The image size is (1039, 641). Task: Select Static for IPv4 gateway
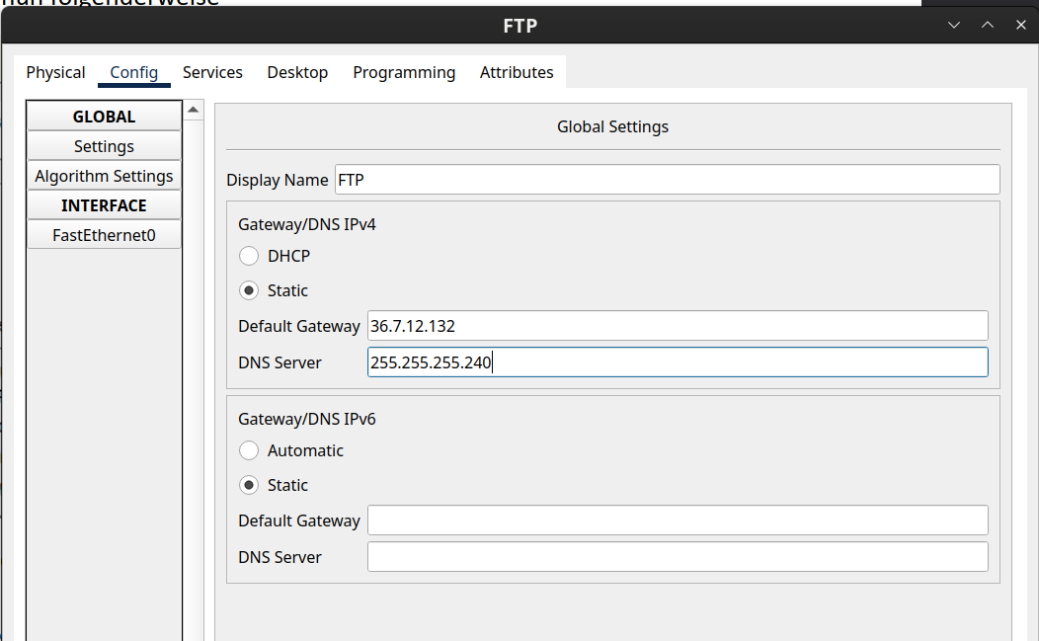click(250, 290)
